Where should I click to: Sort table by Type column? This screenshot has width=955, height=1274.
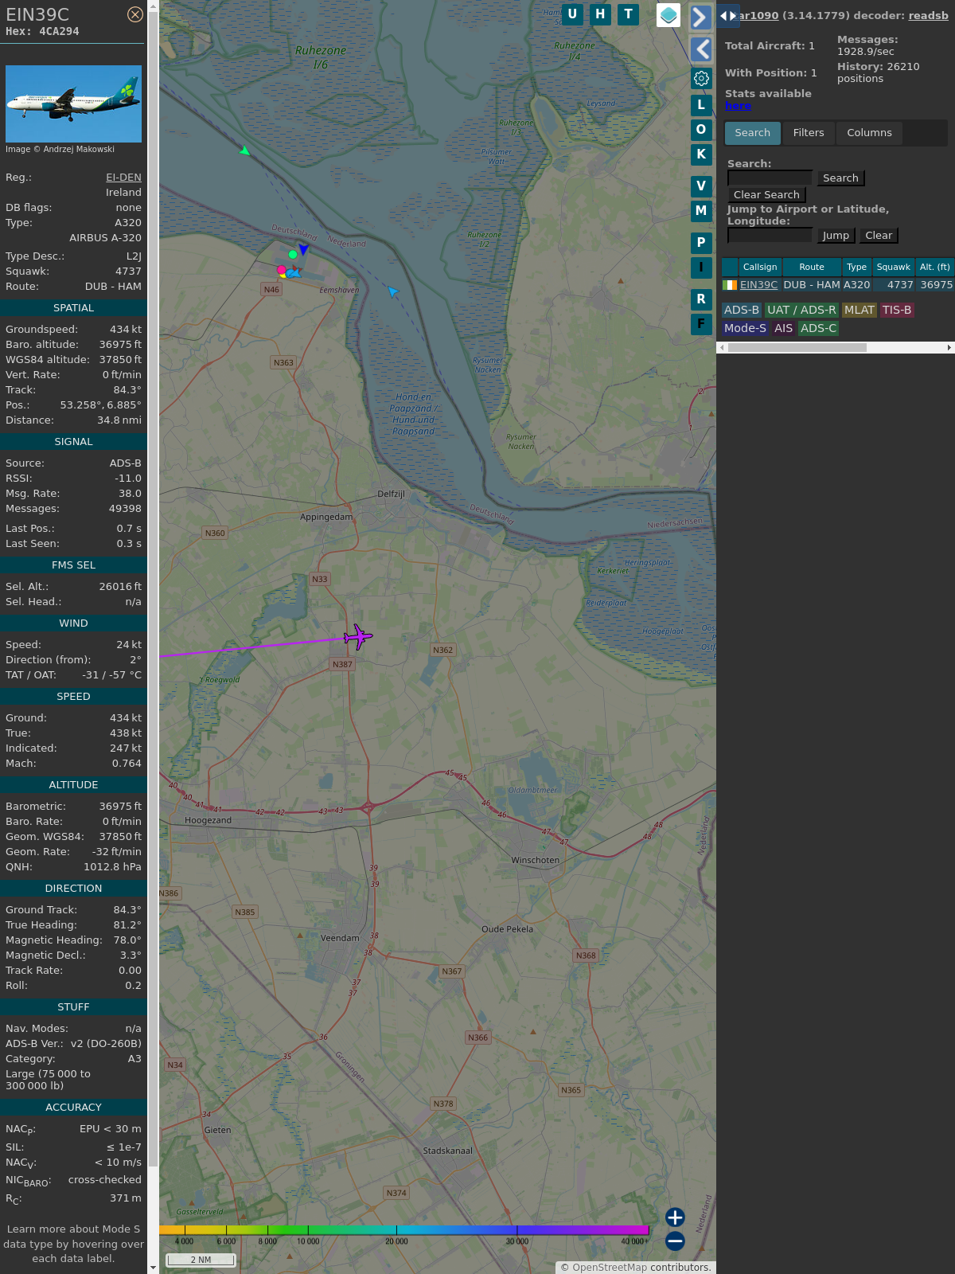(x=857, y=268)
